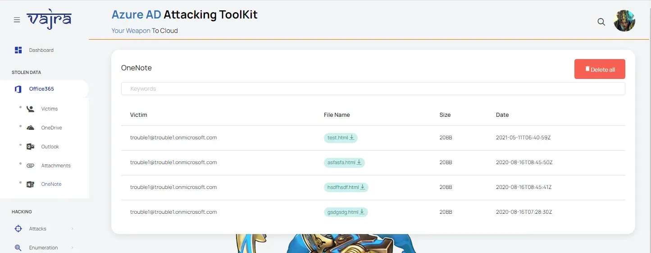Click the 20BB size in test.html row

pyautogui.click(x=446, y=138)
